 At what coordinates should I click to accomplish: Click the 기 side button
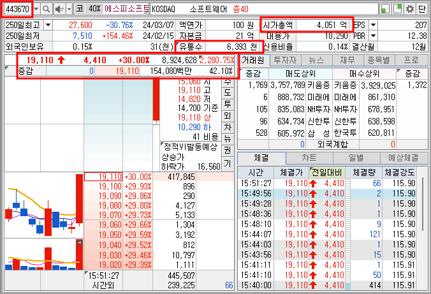click(x=228, y=164)
